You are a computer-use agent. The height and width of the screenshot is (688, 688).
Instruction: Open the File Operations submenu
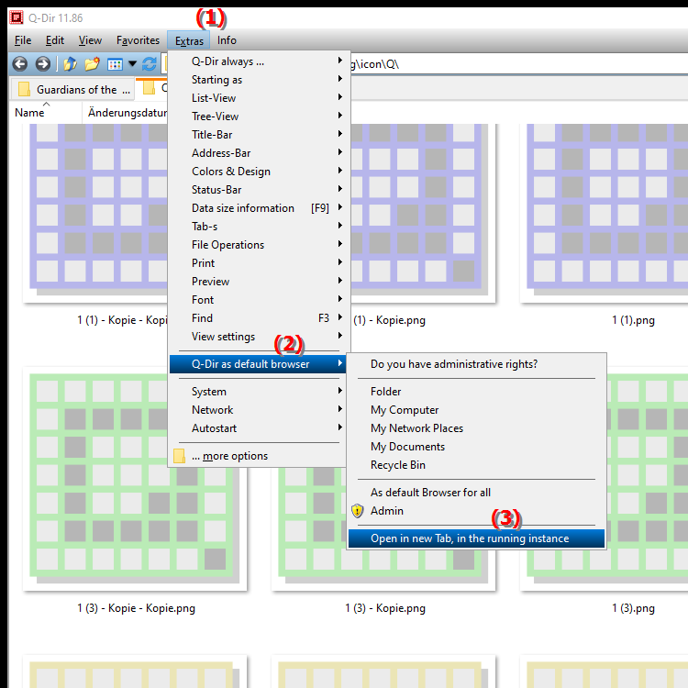(x=258, y=245)
